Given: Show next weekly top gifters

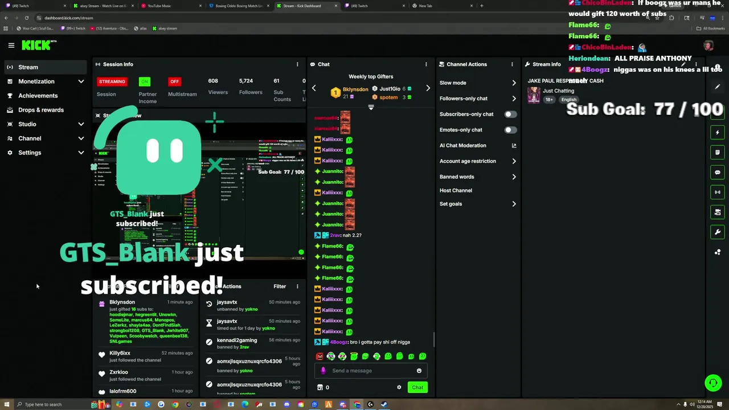Looking at the screenshot, I should pos(428,88).
